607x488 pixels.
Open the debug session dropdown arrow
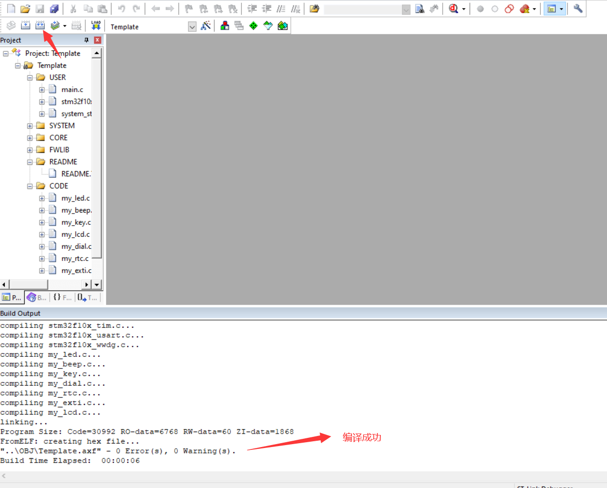464,9
